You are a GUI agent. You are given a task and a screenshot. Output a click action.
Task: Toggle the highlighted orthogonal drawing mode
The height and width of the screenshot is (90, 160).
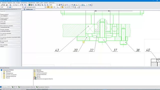click(62, 7)
